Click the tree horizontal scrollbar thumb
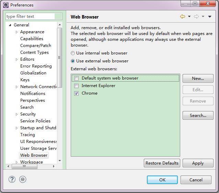Image resolution: width=219 pixels, height=193 pixels. pos(24,166)
